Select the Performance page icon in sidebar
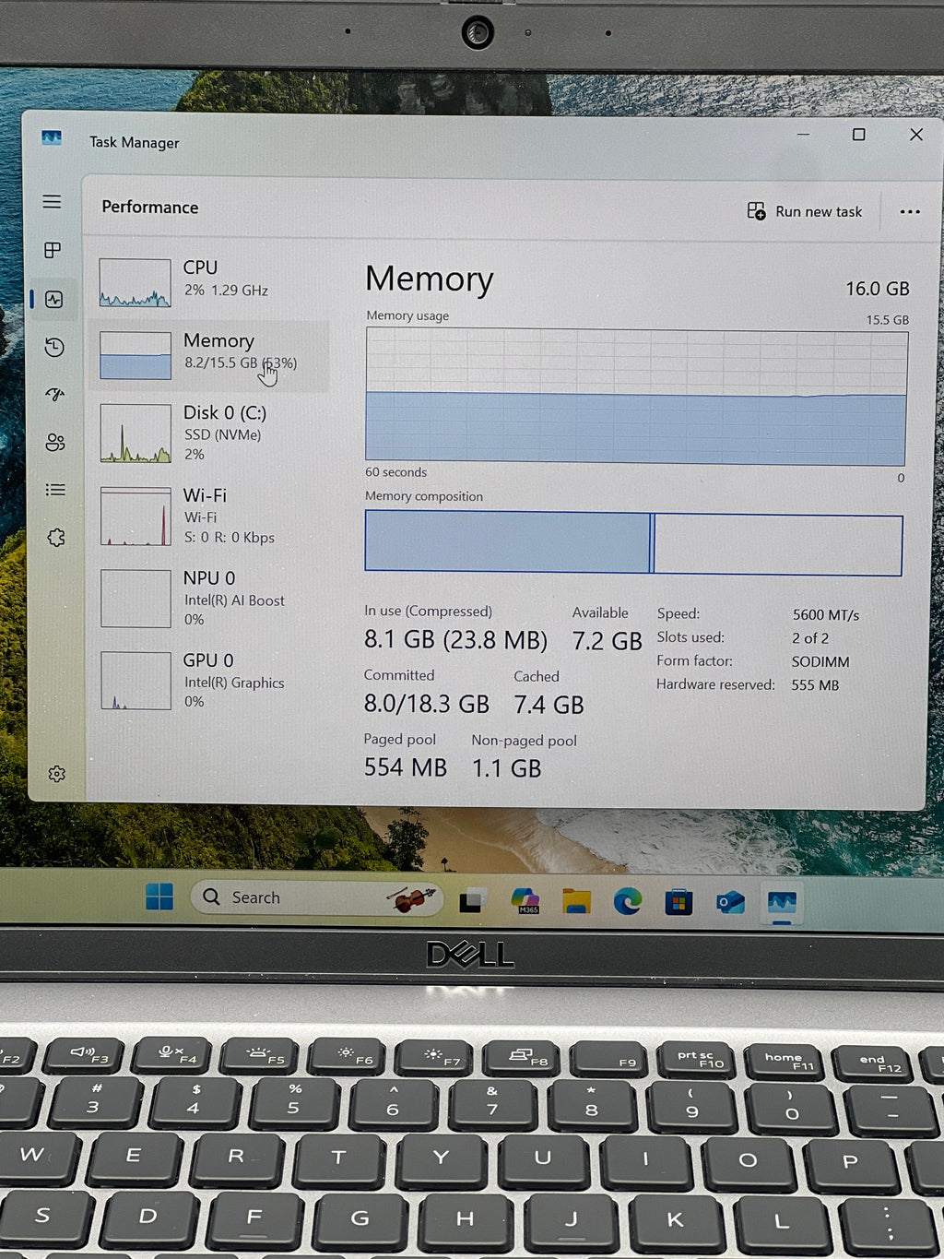Viewport: 944px width, 1259px height. tap(54, 299)
